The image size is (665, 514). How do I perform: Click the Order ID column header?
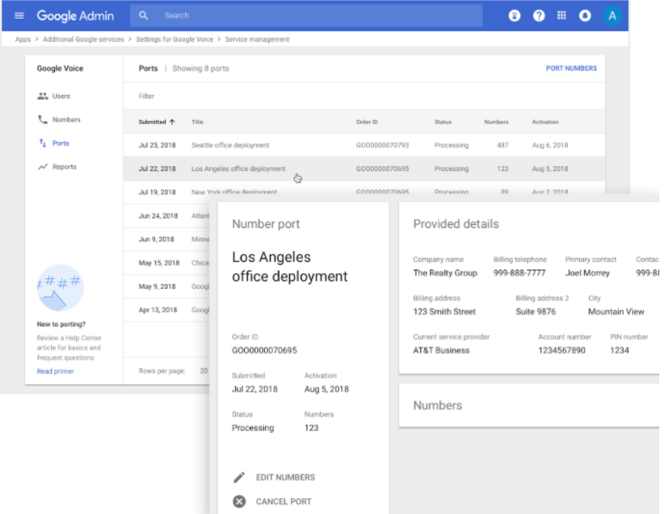(367, 122)
